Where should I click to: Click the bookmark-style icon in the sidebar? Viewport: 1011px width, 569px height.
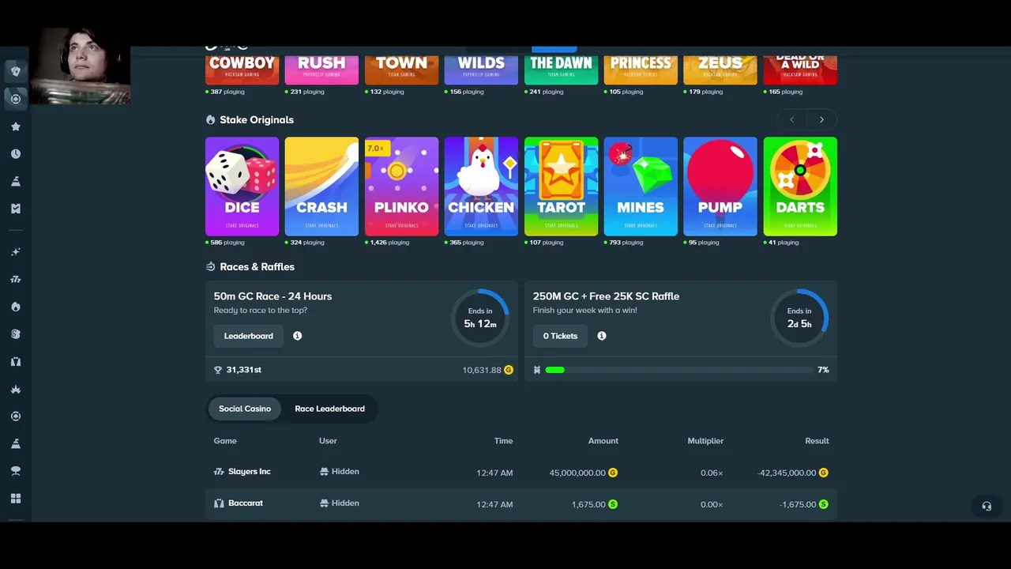pyautogui.click(x=16, y=209)
